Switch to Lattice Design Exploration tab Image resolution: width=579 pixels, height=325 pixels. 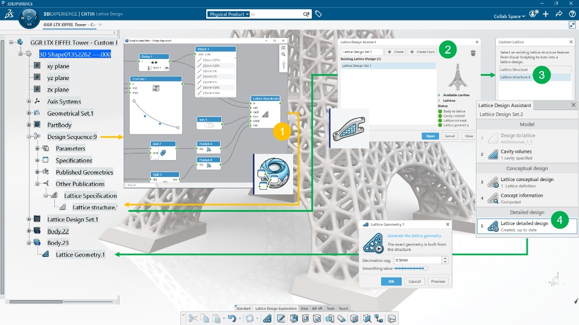coord(276,308)
